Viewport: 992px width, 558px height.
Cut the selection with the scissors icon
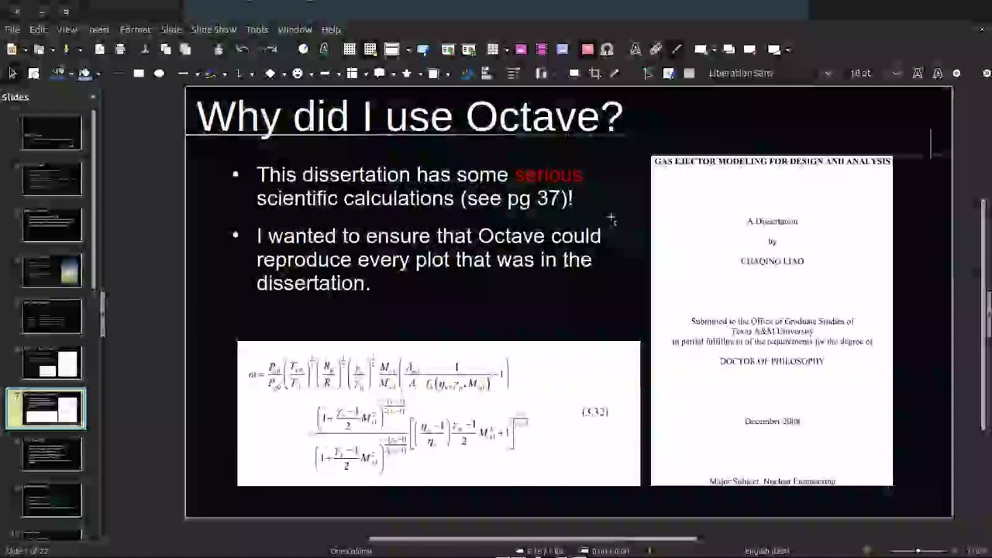[x=145, y=50]
